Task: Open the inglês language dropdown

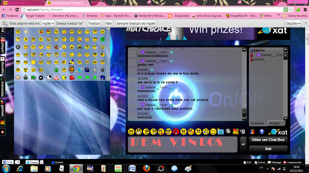Action: click(48, 24)
